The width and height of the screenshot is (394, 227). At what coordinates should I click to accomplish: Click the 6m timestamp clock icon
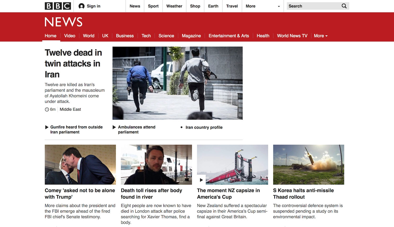coord(46,109)
